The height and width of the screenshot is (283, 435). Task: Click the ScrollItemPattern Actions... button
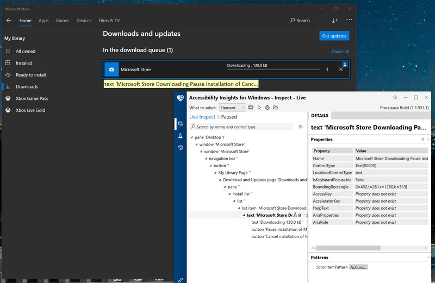tap(358, 267)
